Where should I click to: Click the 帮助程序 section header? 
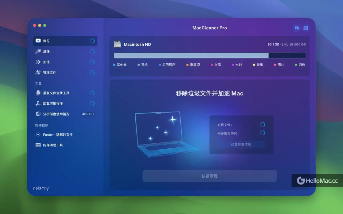[42, 125]
